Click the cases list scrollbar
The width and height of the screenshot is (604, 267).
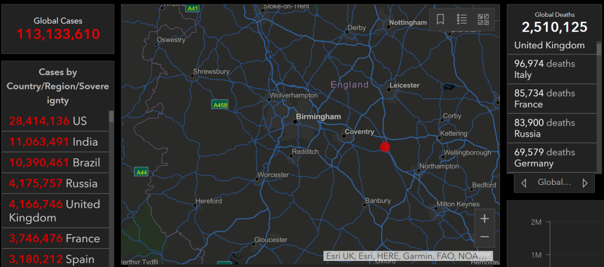(111, 188)
